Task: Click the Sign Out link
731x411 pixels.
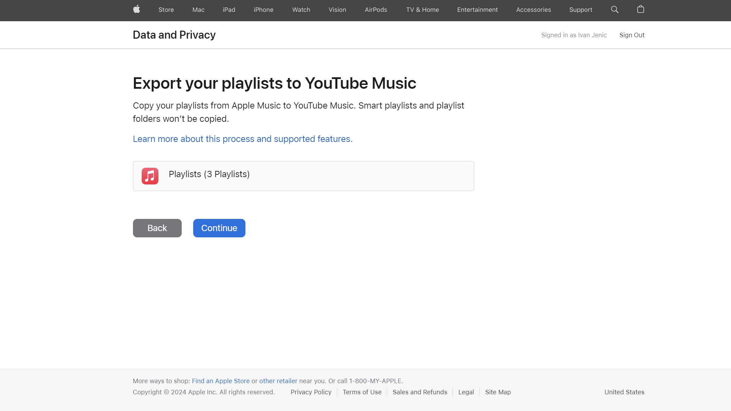Action: (x=631, y=34)
